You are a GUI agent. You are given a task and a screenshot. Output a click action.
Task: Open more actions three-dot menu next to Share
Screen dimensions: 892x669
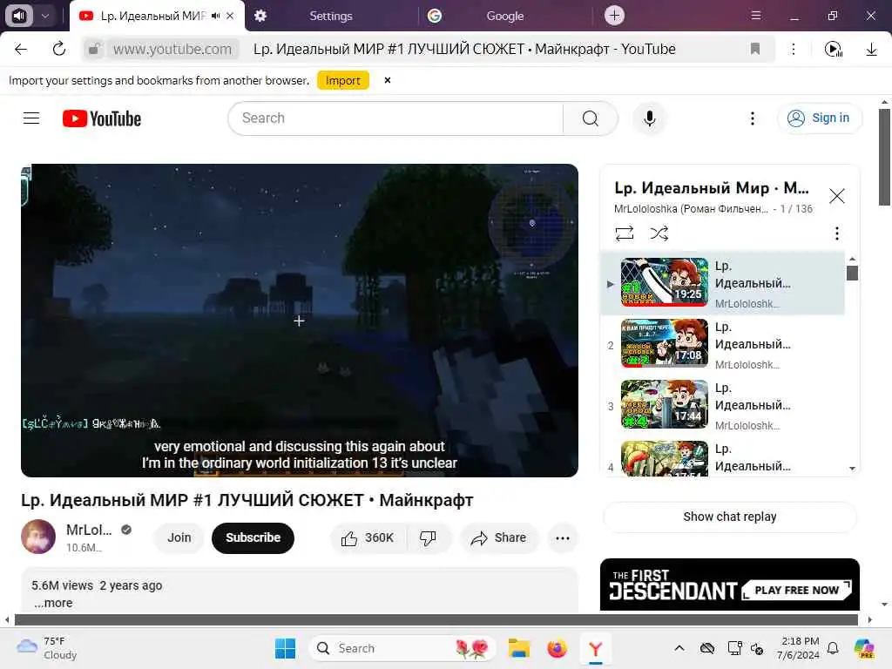562,537
